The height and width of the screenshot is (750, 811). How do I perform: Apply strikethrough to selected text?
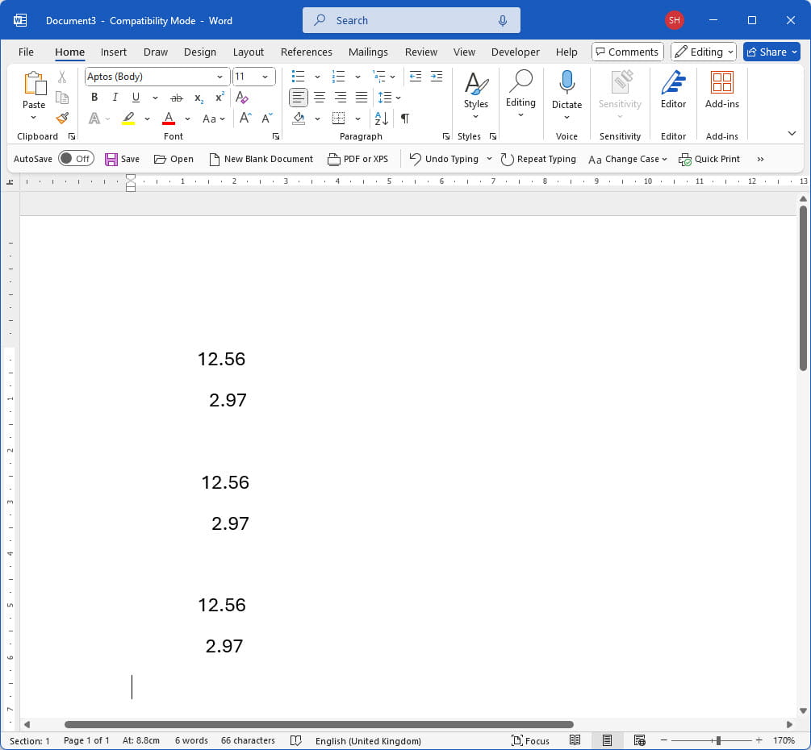177,97
